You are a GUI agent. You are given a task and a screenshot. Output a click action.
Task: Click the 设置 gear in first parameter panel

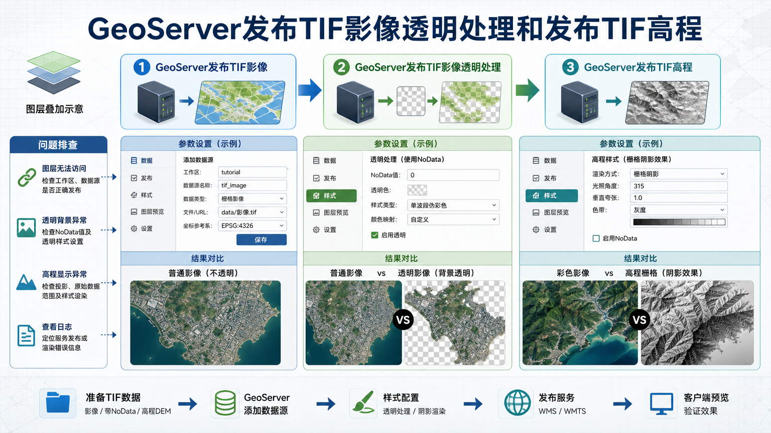point(134,229)
